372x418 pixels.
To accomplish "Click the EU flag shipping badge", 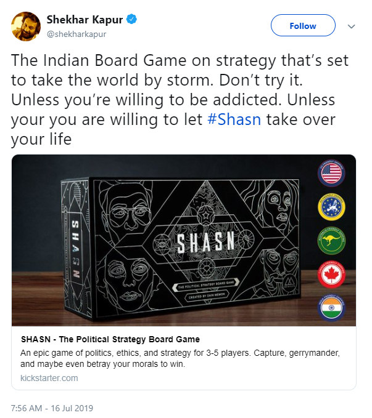I will point(331,207).
